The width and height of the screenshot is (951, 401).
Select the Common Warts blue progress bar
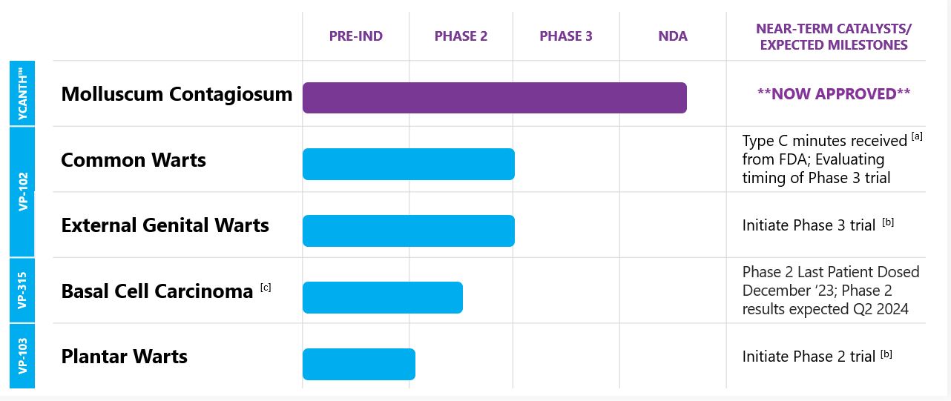click(x=408, y=164)
